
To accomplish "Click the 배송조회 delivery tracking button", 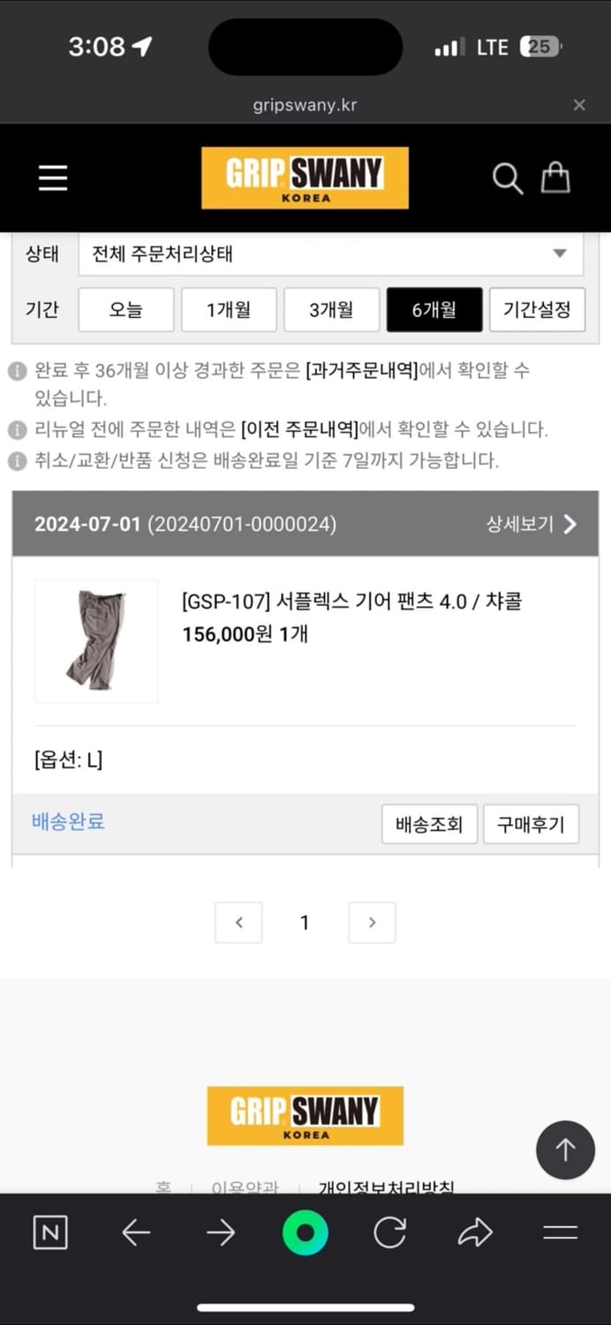I will (429, 823).
